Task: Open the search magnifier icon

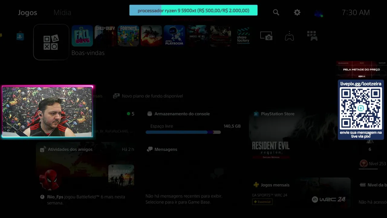Action: click(276, 12)
